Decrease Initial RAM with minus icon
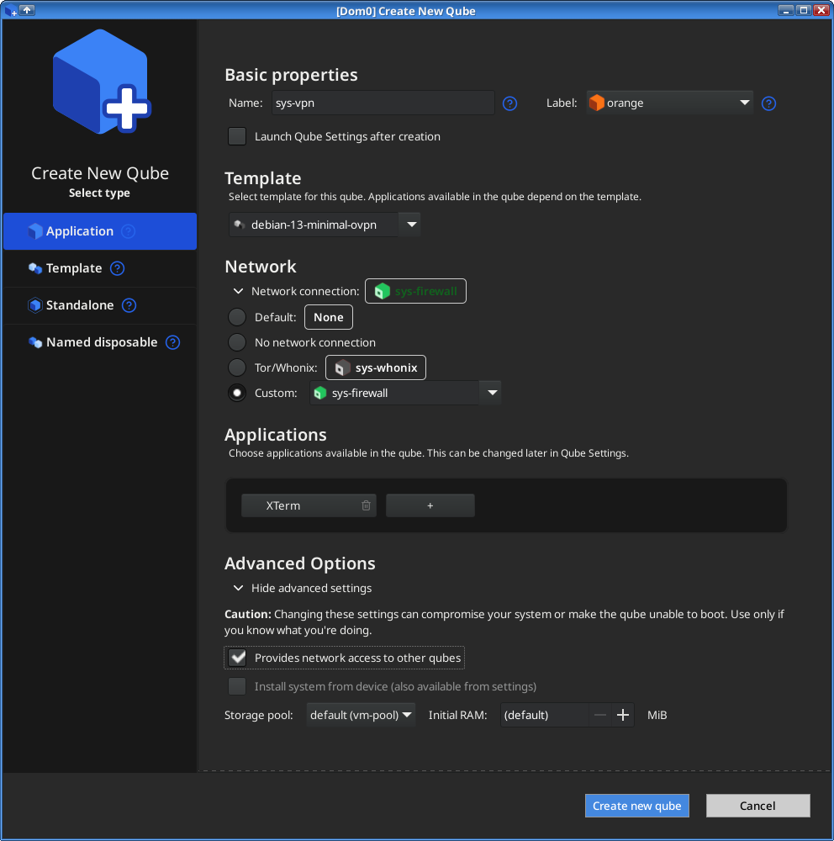Image resolution: width=834 pixels, height=841 pixels. pyautogui.click(x=599, y=715)
